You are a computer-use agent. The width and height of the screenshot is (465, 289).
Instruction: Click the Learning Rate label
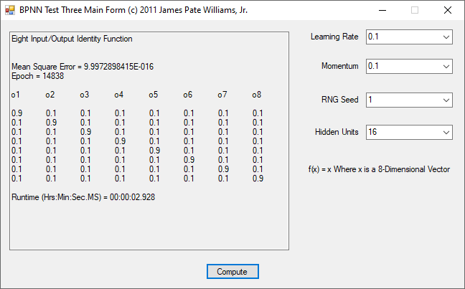334,37
